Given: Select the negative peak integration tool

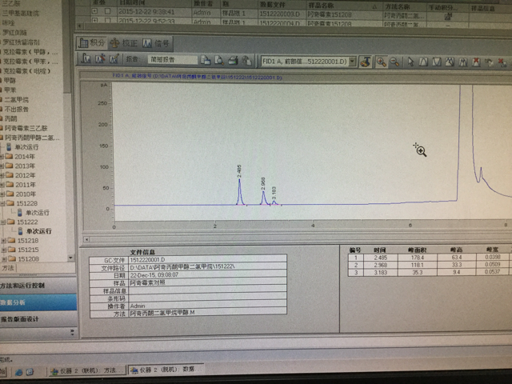Looking at the screenshot, I should pos(437,62).
